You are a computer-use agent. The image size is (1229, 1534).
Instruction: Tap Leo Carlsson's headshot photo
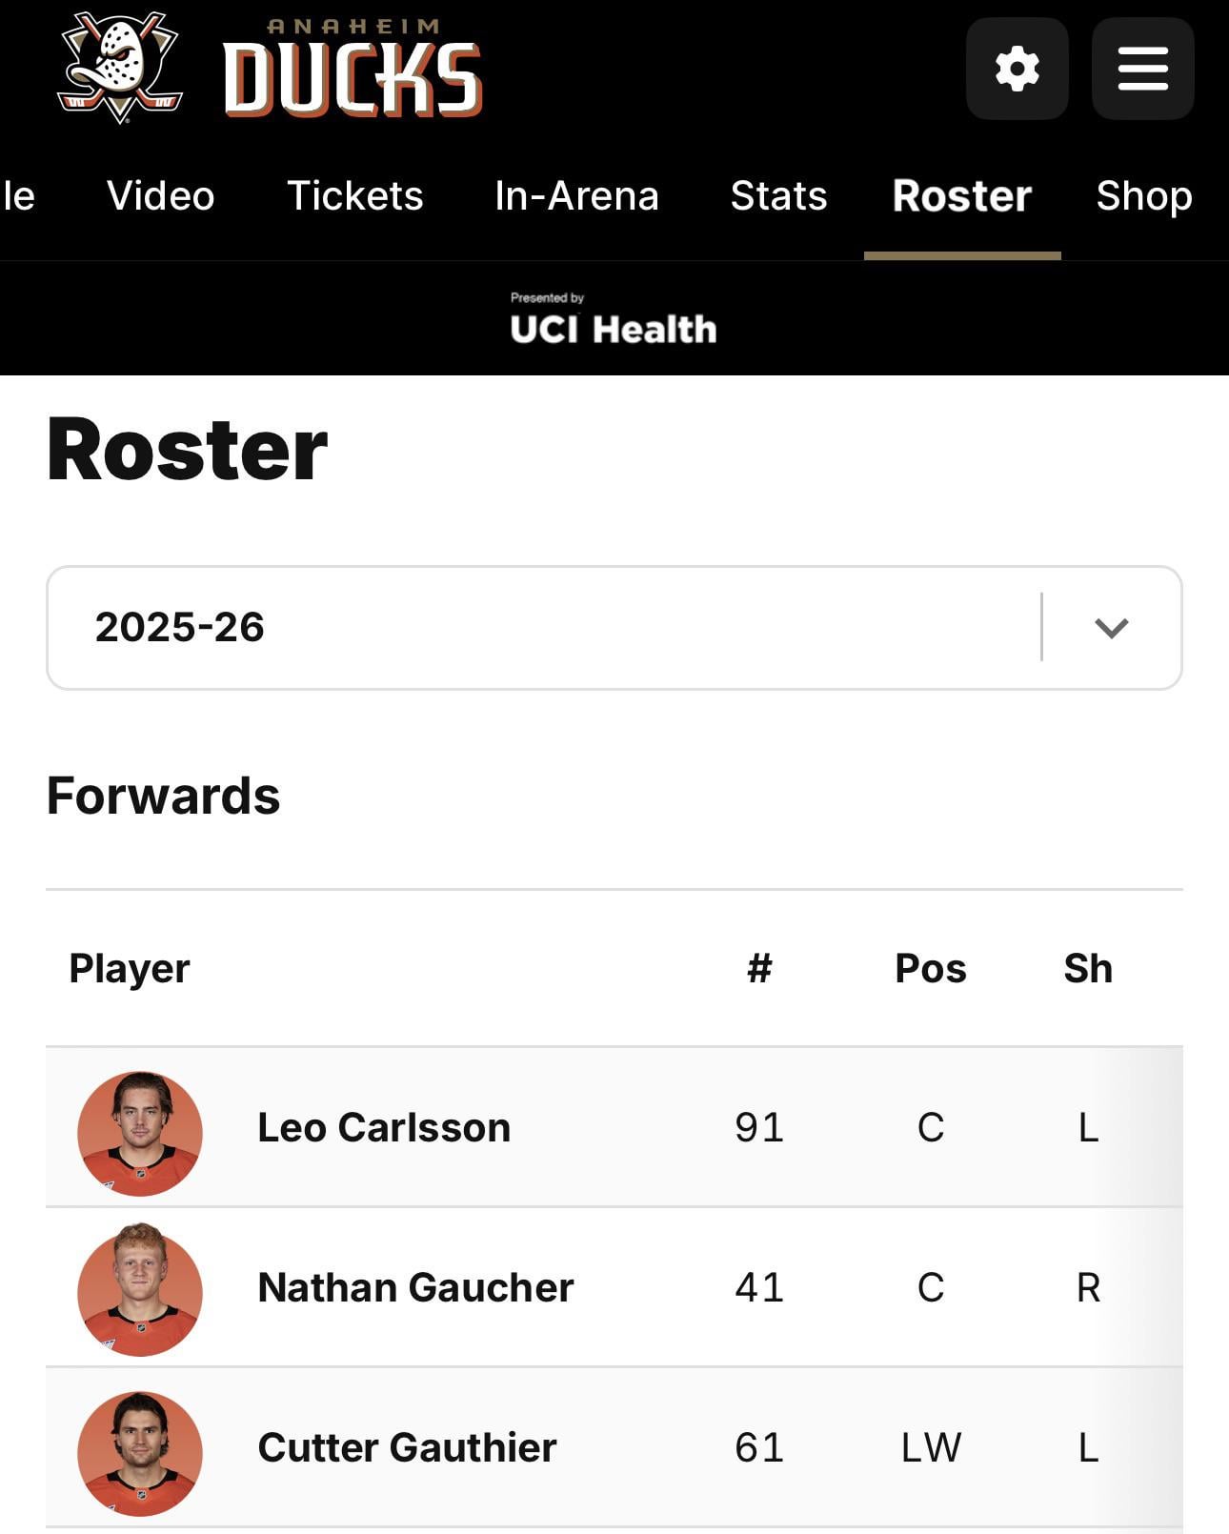coord(140,1133)
